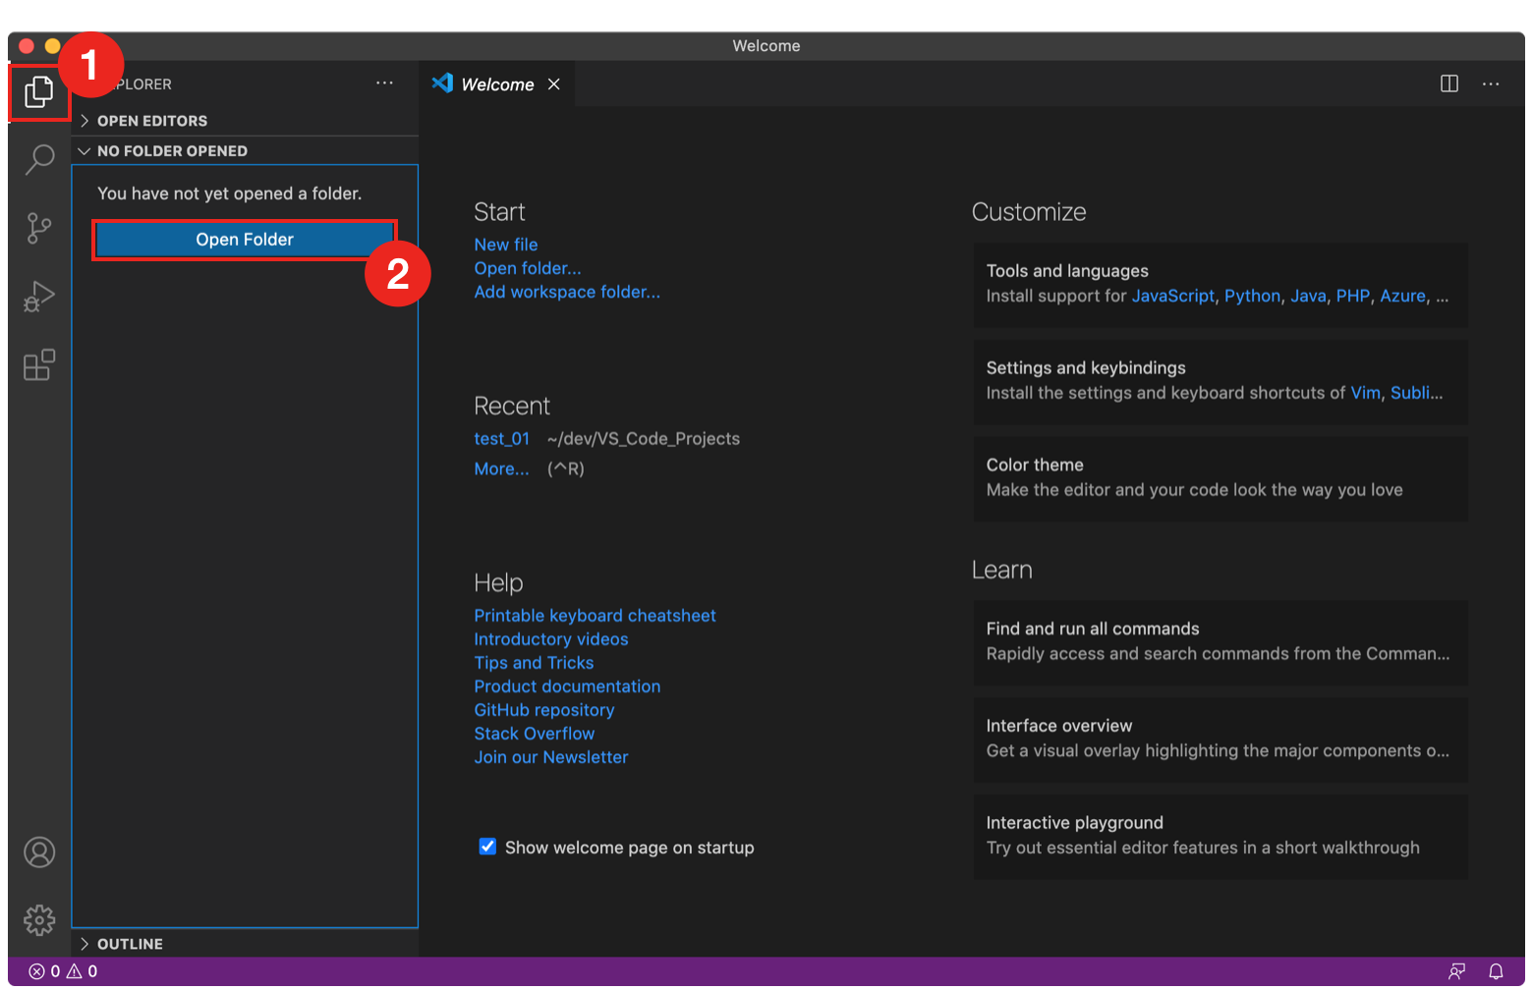Close the Welcome tab
The height and width of the screenshot is (990, 1533).
[x=554, y=84]
